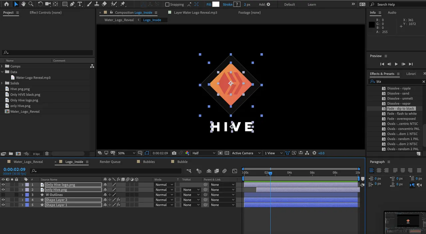Open the Libraries panel tab
This screenshot has height=234, width=426.
click(x=411, y=74)
